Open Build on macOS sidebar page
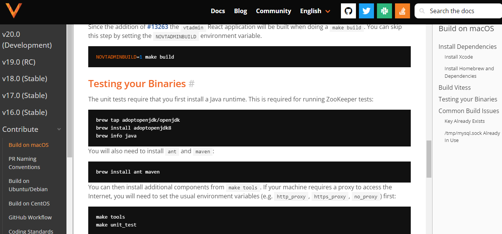Viewport: 502px width, 234px height. coord(29,145)
